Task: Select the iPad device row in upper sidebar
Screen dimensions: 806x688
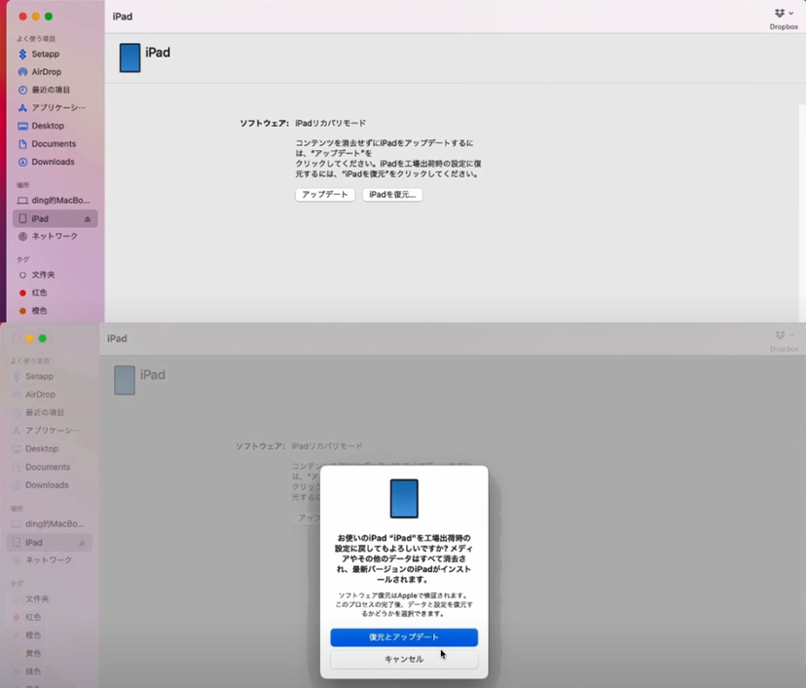Action: (x=55, y=218)
